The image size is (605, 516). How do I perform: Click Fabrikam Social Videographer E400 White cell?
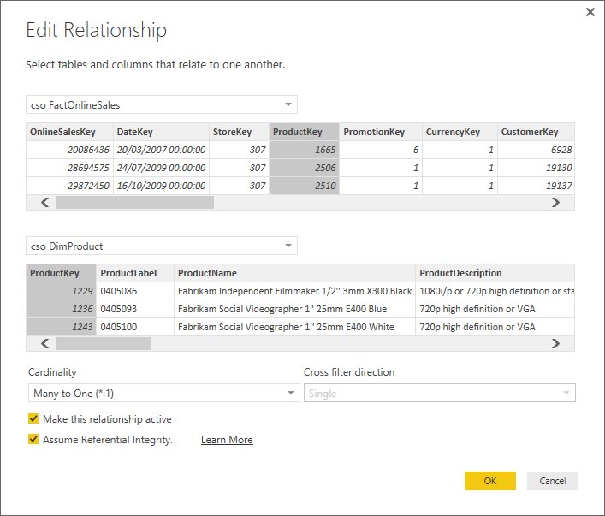coord(294,327)
